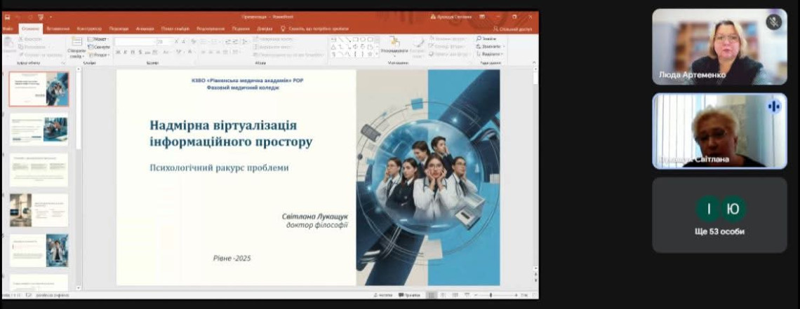Click the zoom slider in status bar
The width and height of the screenshot is (800, 309).
tap(491, 295)
